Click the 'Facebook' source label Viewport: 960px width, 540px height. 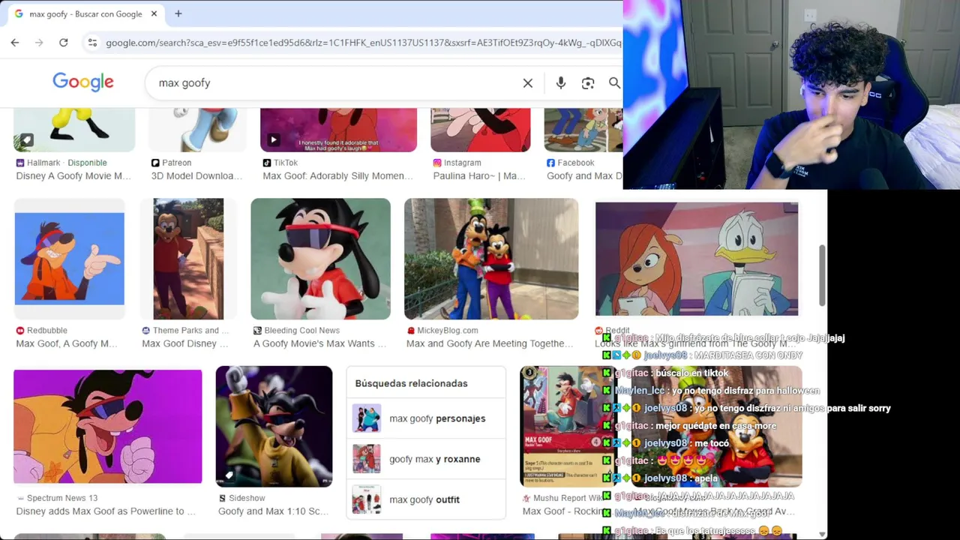(x=576, y=163)
